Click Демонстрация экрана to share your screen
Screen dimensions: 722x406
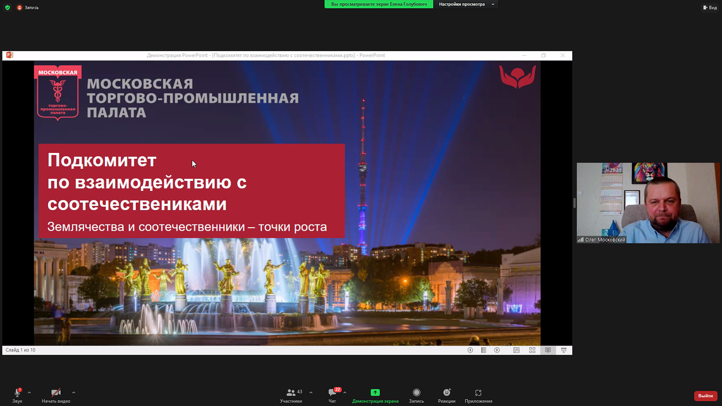(x=375, y=395)
